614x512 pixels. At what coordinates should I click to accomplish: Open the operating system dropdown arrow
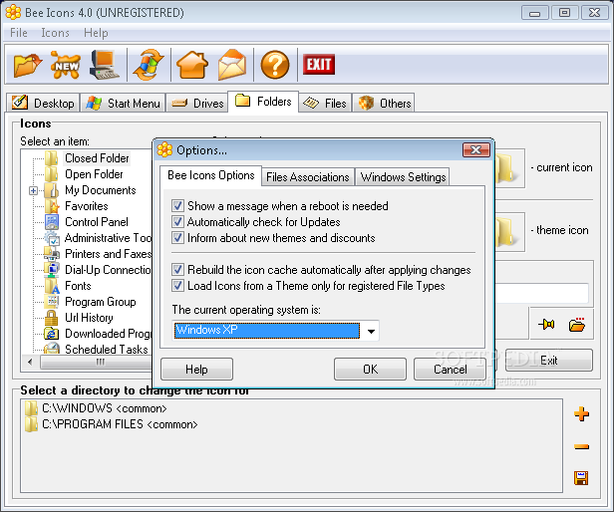(371, 331)
